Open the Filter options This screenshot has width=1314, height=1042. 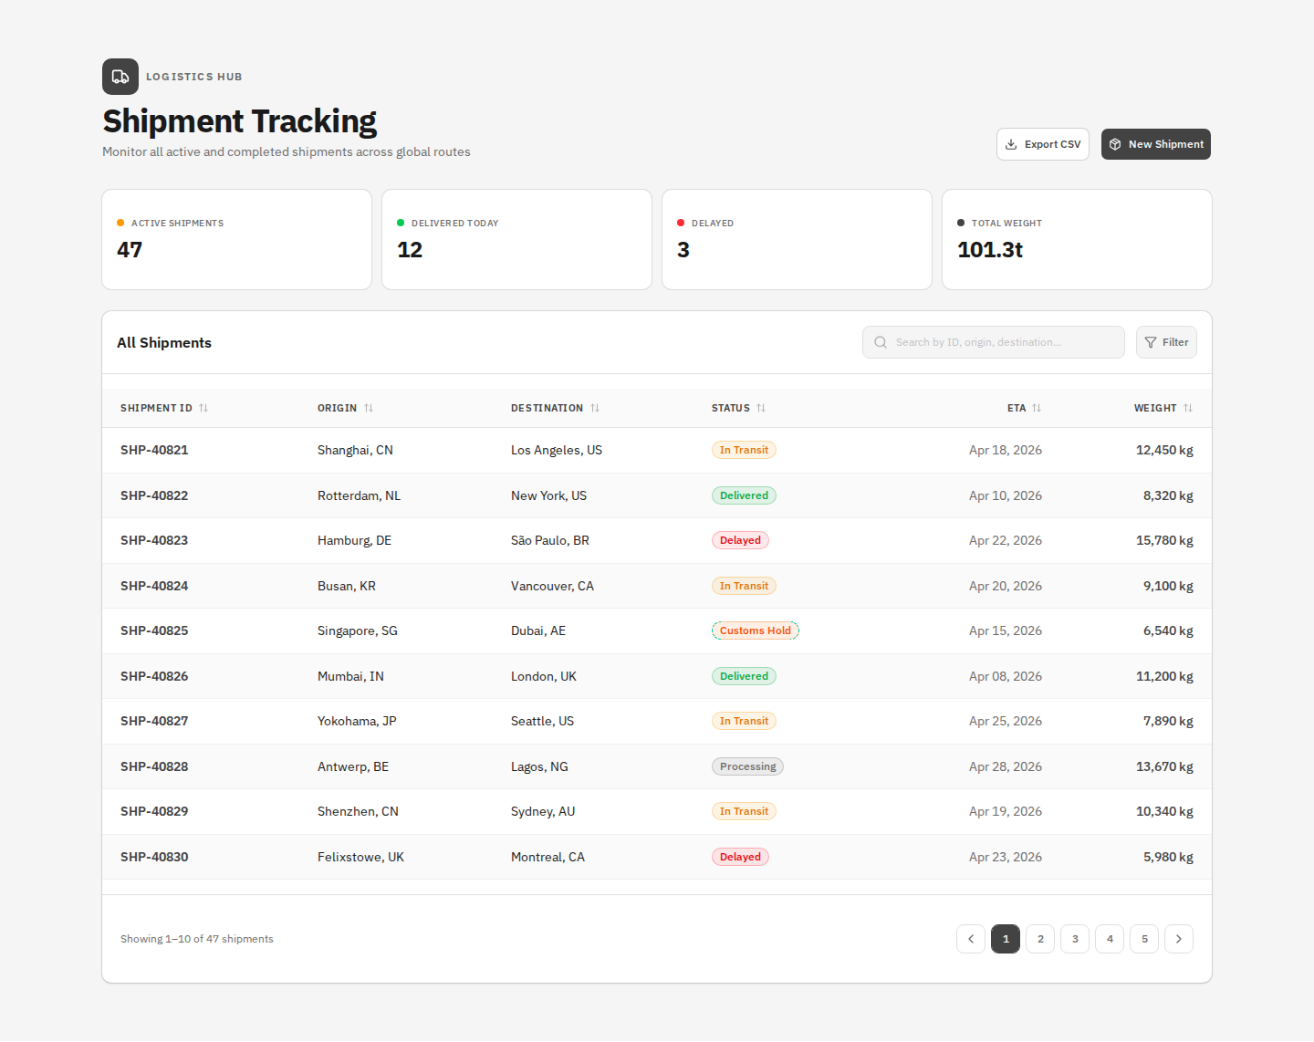point(1166,342)
